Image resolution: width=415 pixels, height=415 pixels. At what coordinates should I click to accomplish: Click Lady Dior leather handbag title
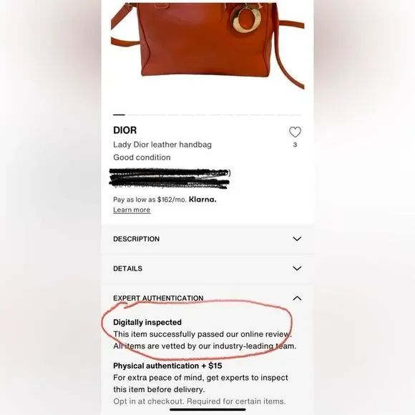point(162,145)
